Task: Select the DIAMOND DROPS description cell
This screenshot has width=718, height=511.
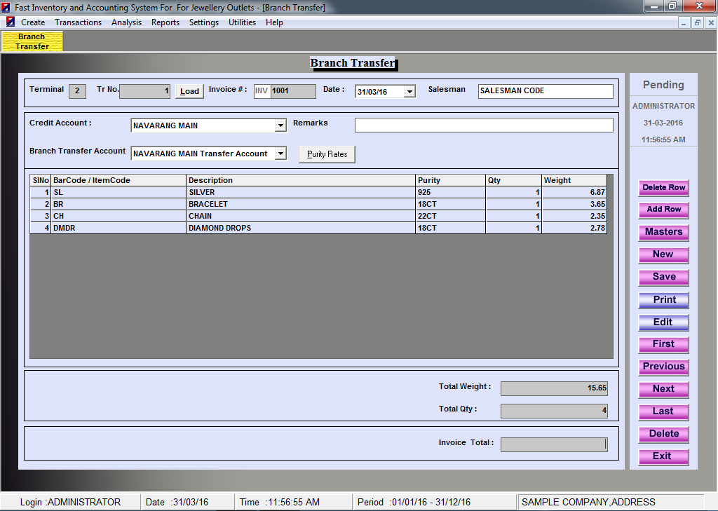Action: tap(301, 229)
